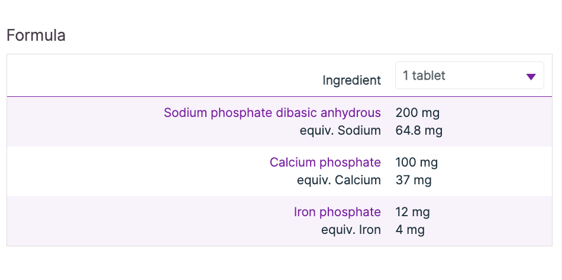562x280 pixels.
Task: Click the word 'Calcium' in Calcium phosphate link
Action: [293, 162]
